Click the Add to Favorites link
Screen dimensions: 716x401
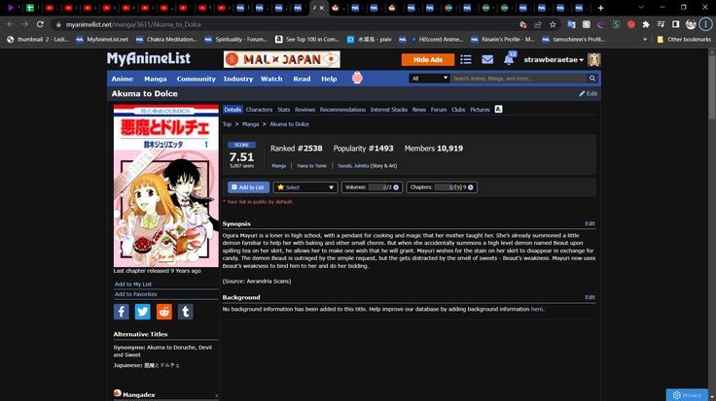coord(135,294)
